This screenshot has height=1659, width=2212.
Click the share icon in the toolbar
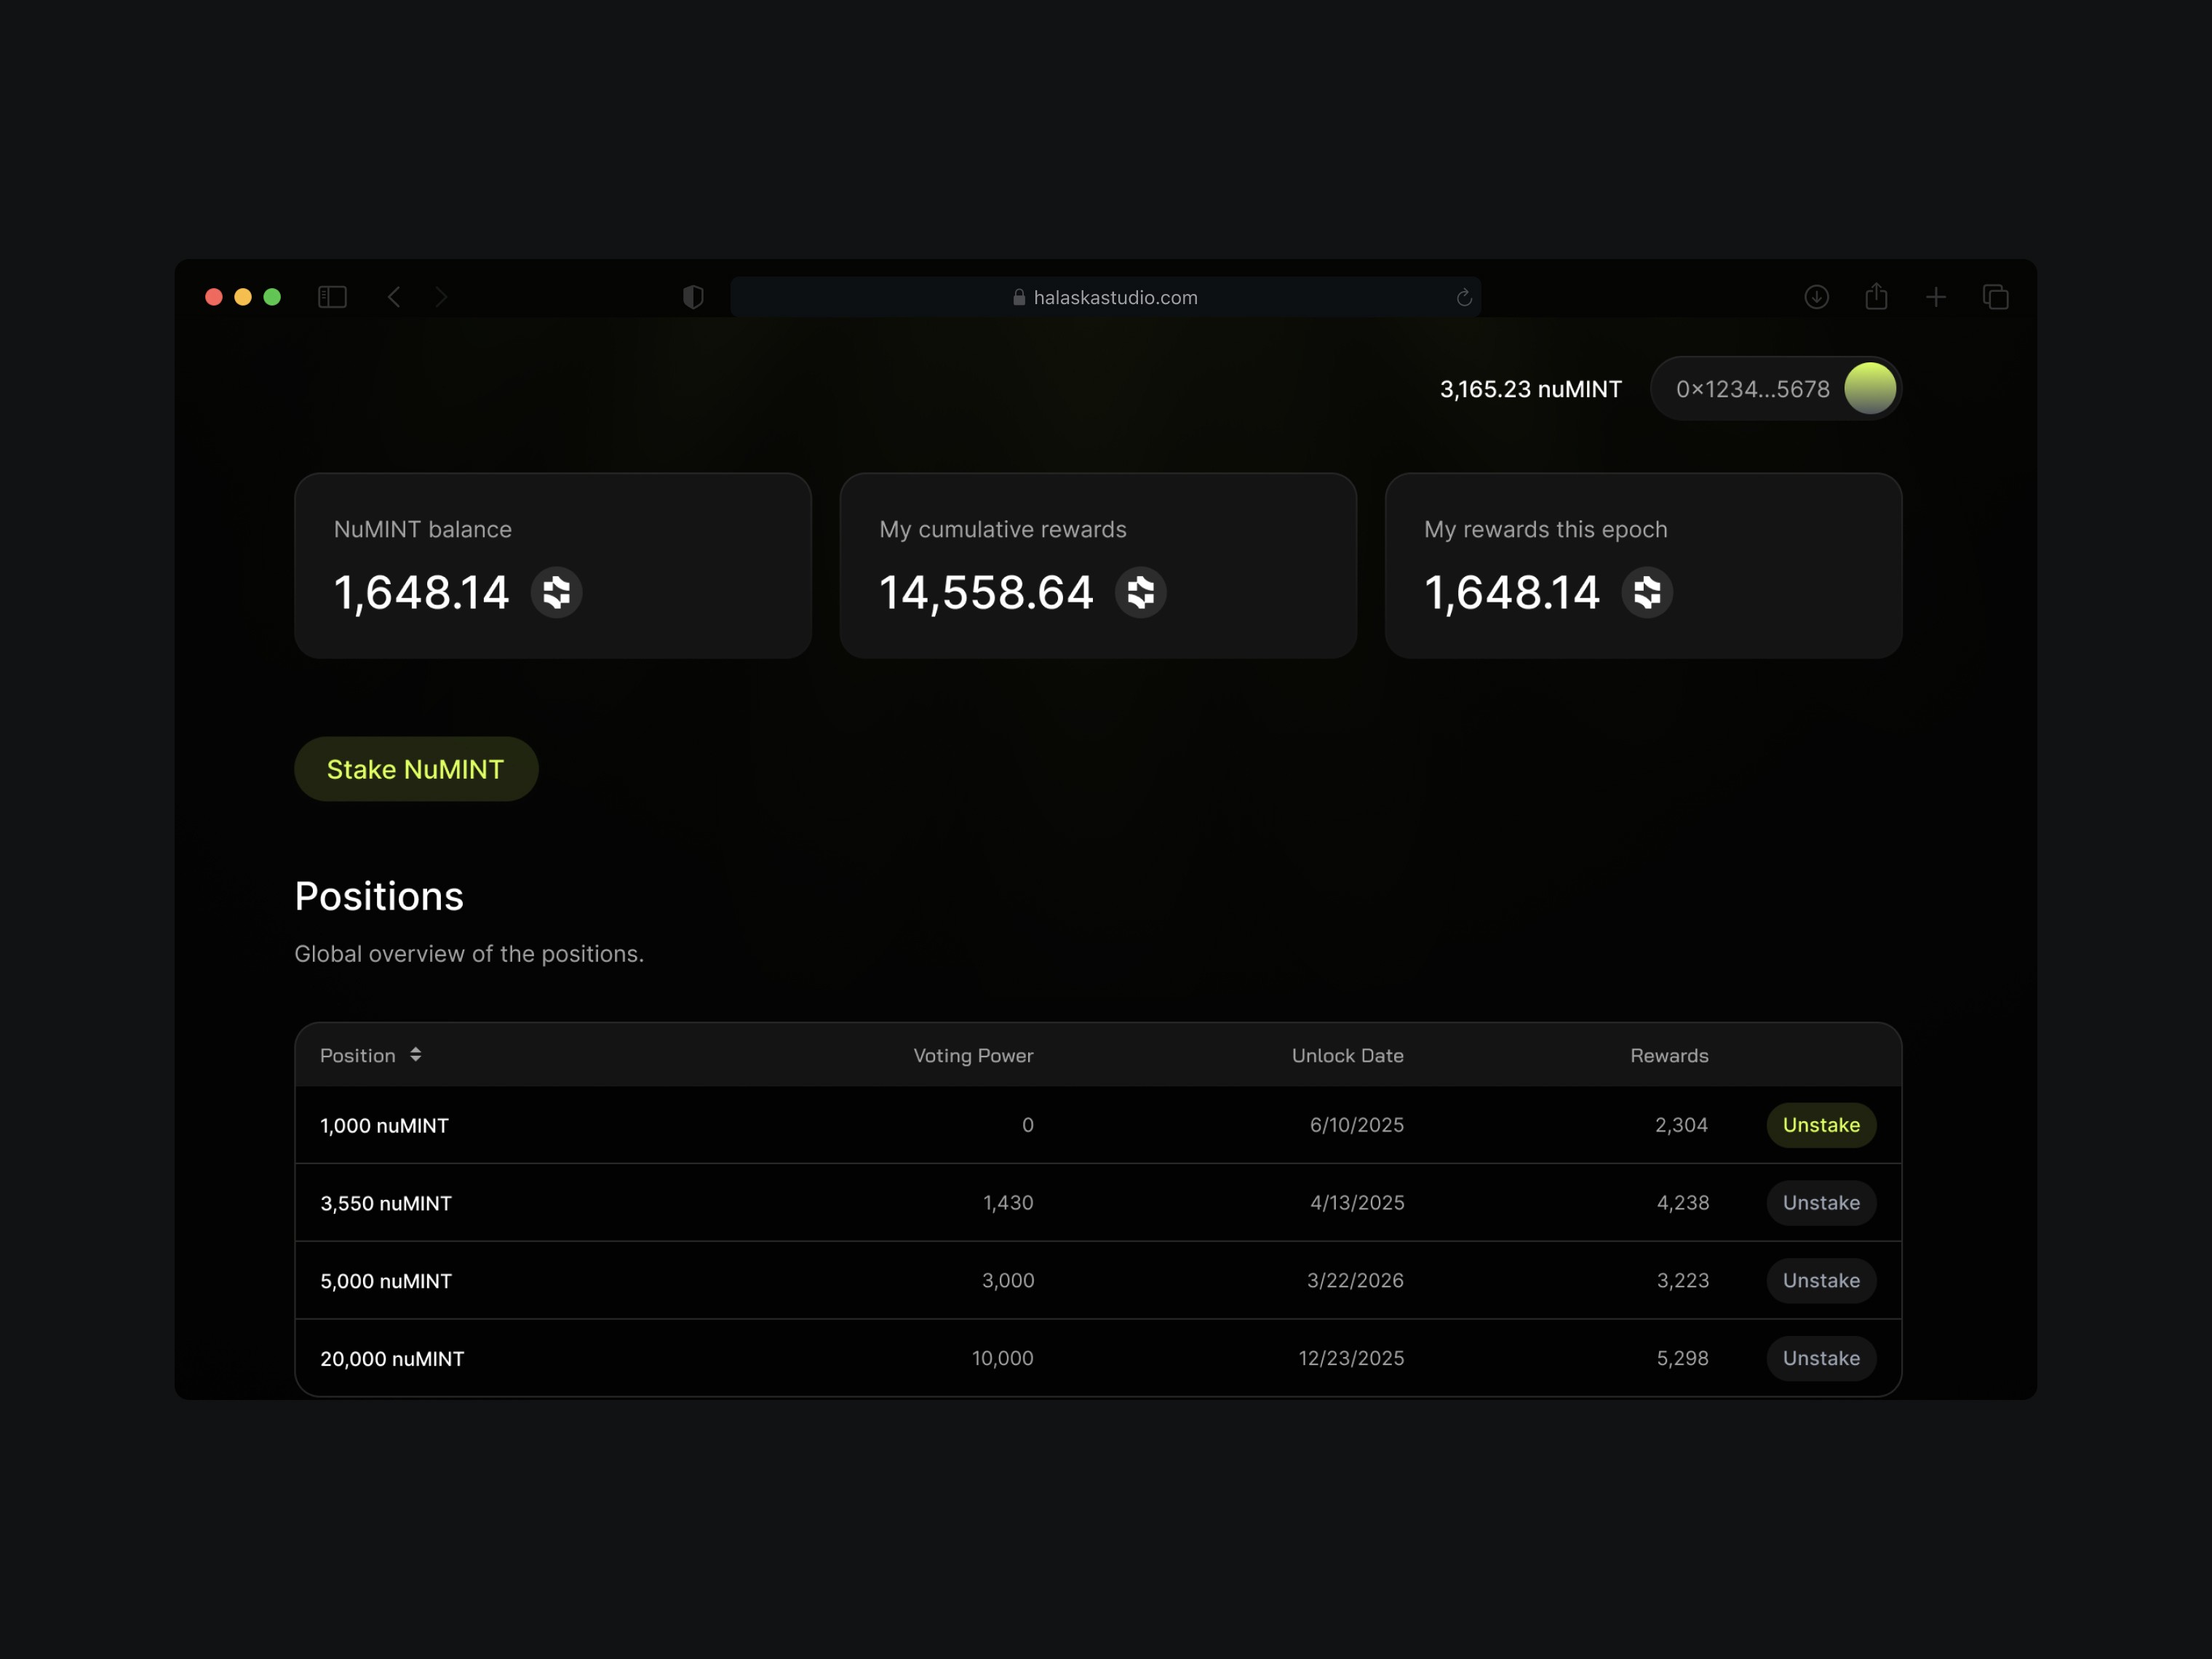click(x=1875, y=297)
